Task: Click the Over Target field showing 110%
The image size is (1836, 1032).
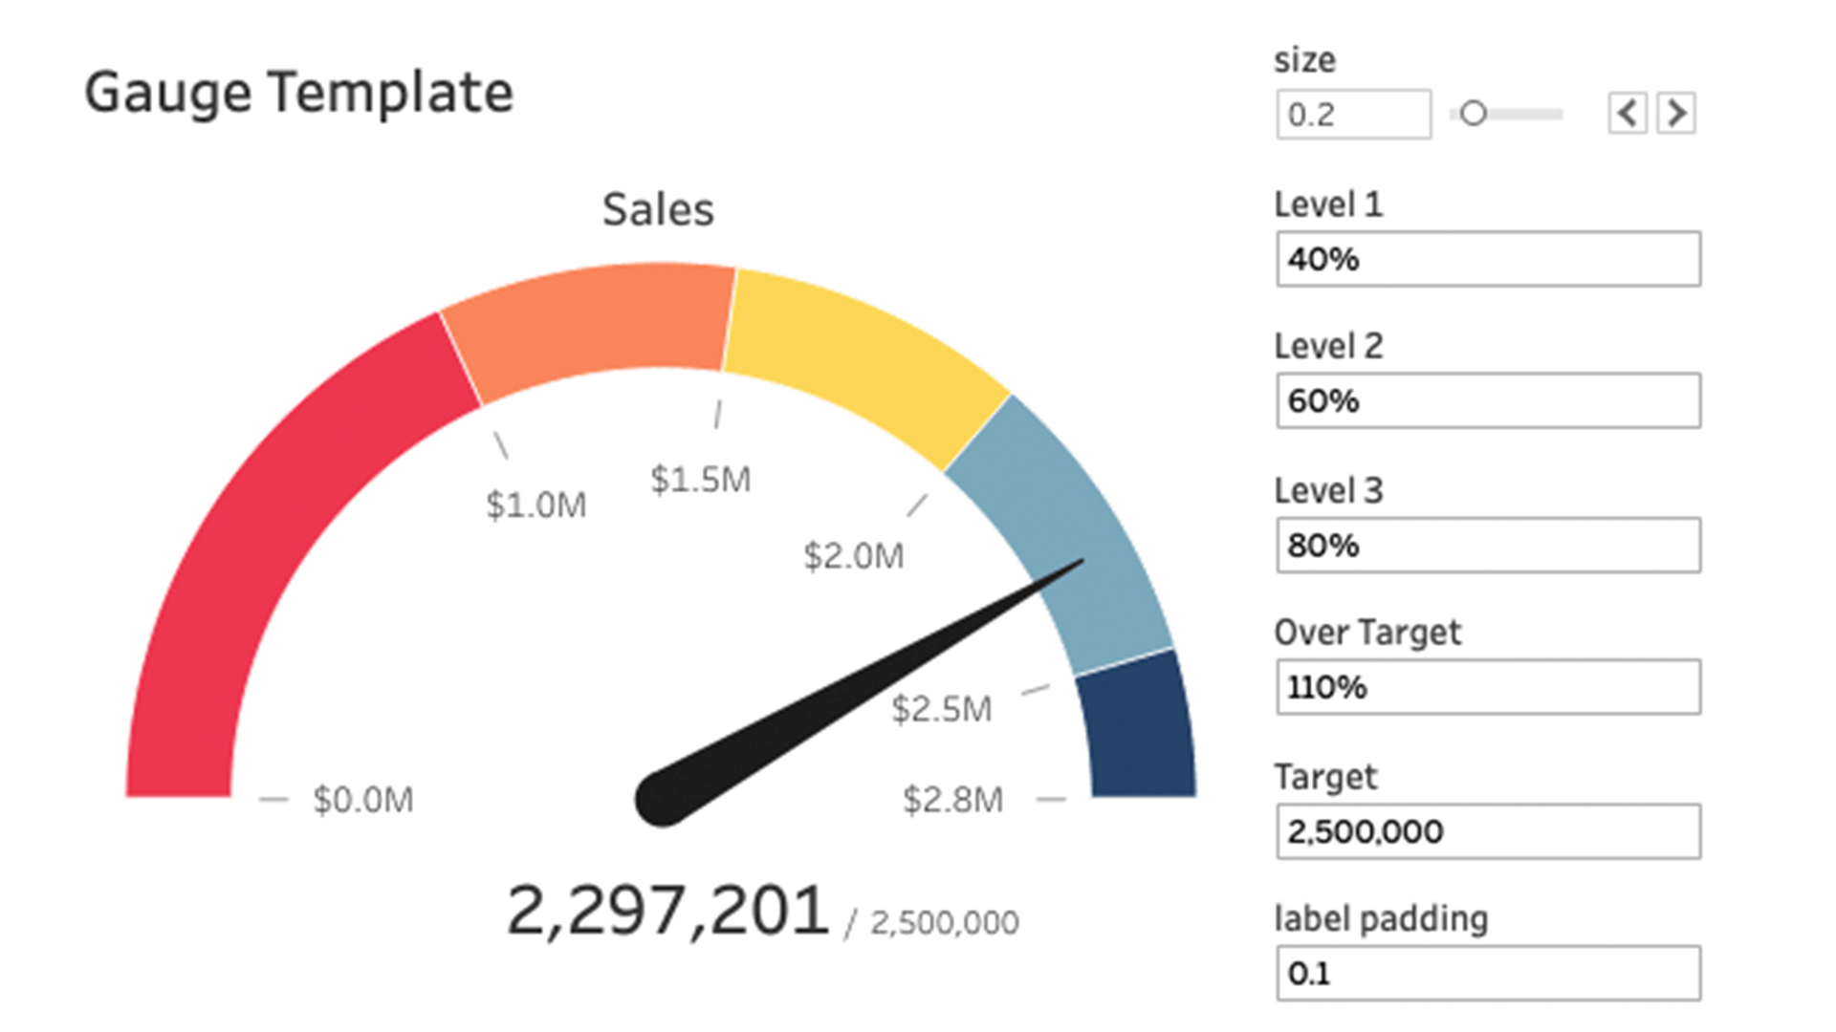Action: pos(1488,687)
